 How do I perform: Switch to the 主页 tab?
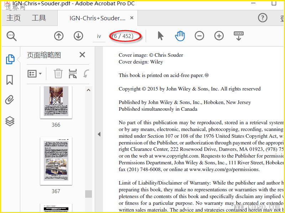click(14, 18)
